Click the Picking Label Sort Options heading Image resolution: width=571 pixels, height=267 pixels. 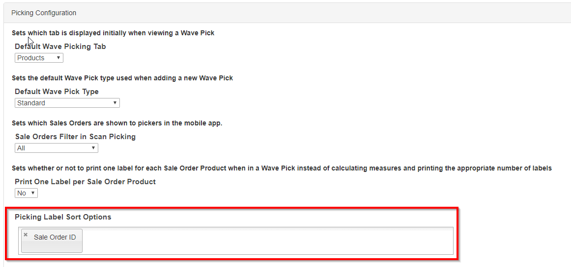tap(63, 217)
